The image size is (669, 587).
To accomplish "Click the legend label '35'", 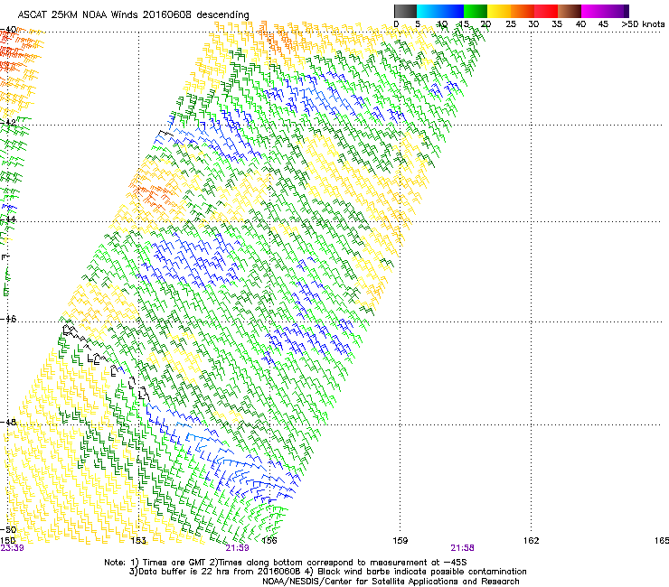I will pyautogui.click(x=557, y=24).
